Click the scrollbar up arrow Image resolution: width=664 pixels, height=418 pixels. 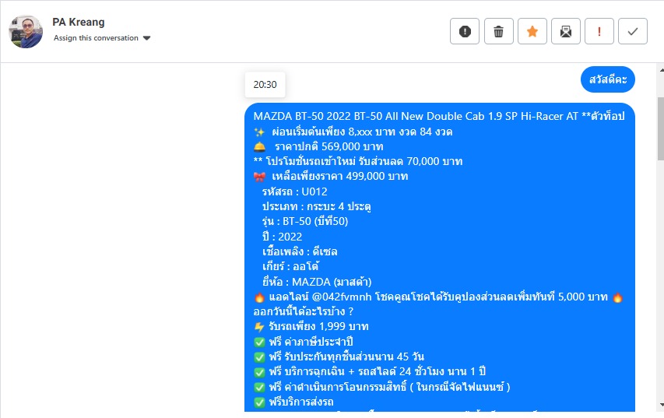tap(661, 69)
